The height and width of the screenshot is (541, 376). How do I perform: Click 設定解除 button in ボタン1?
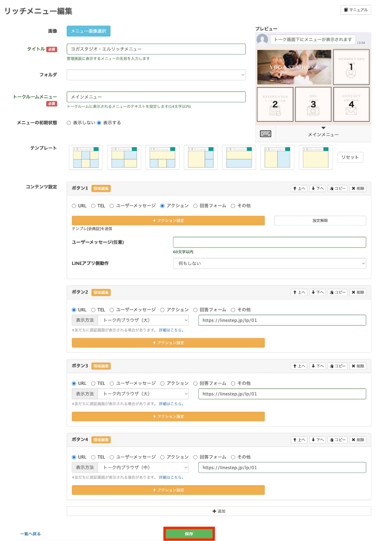(x=320, y=221)
